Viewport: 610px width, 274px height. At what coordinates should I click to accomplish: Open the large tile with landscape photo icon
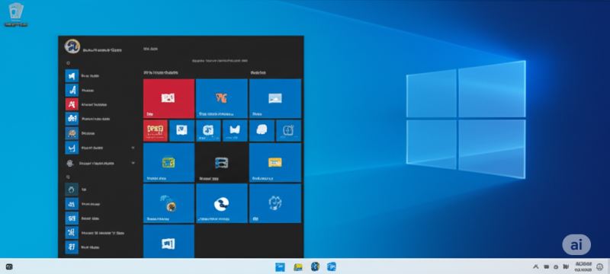click(x=275, y=99)
